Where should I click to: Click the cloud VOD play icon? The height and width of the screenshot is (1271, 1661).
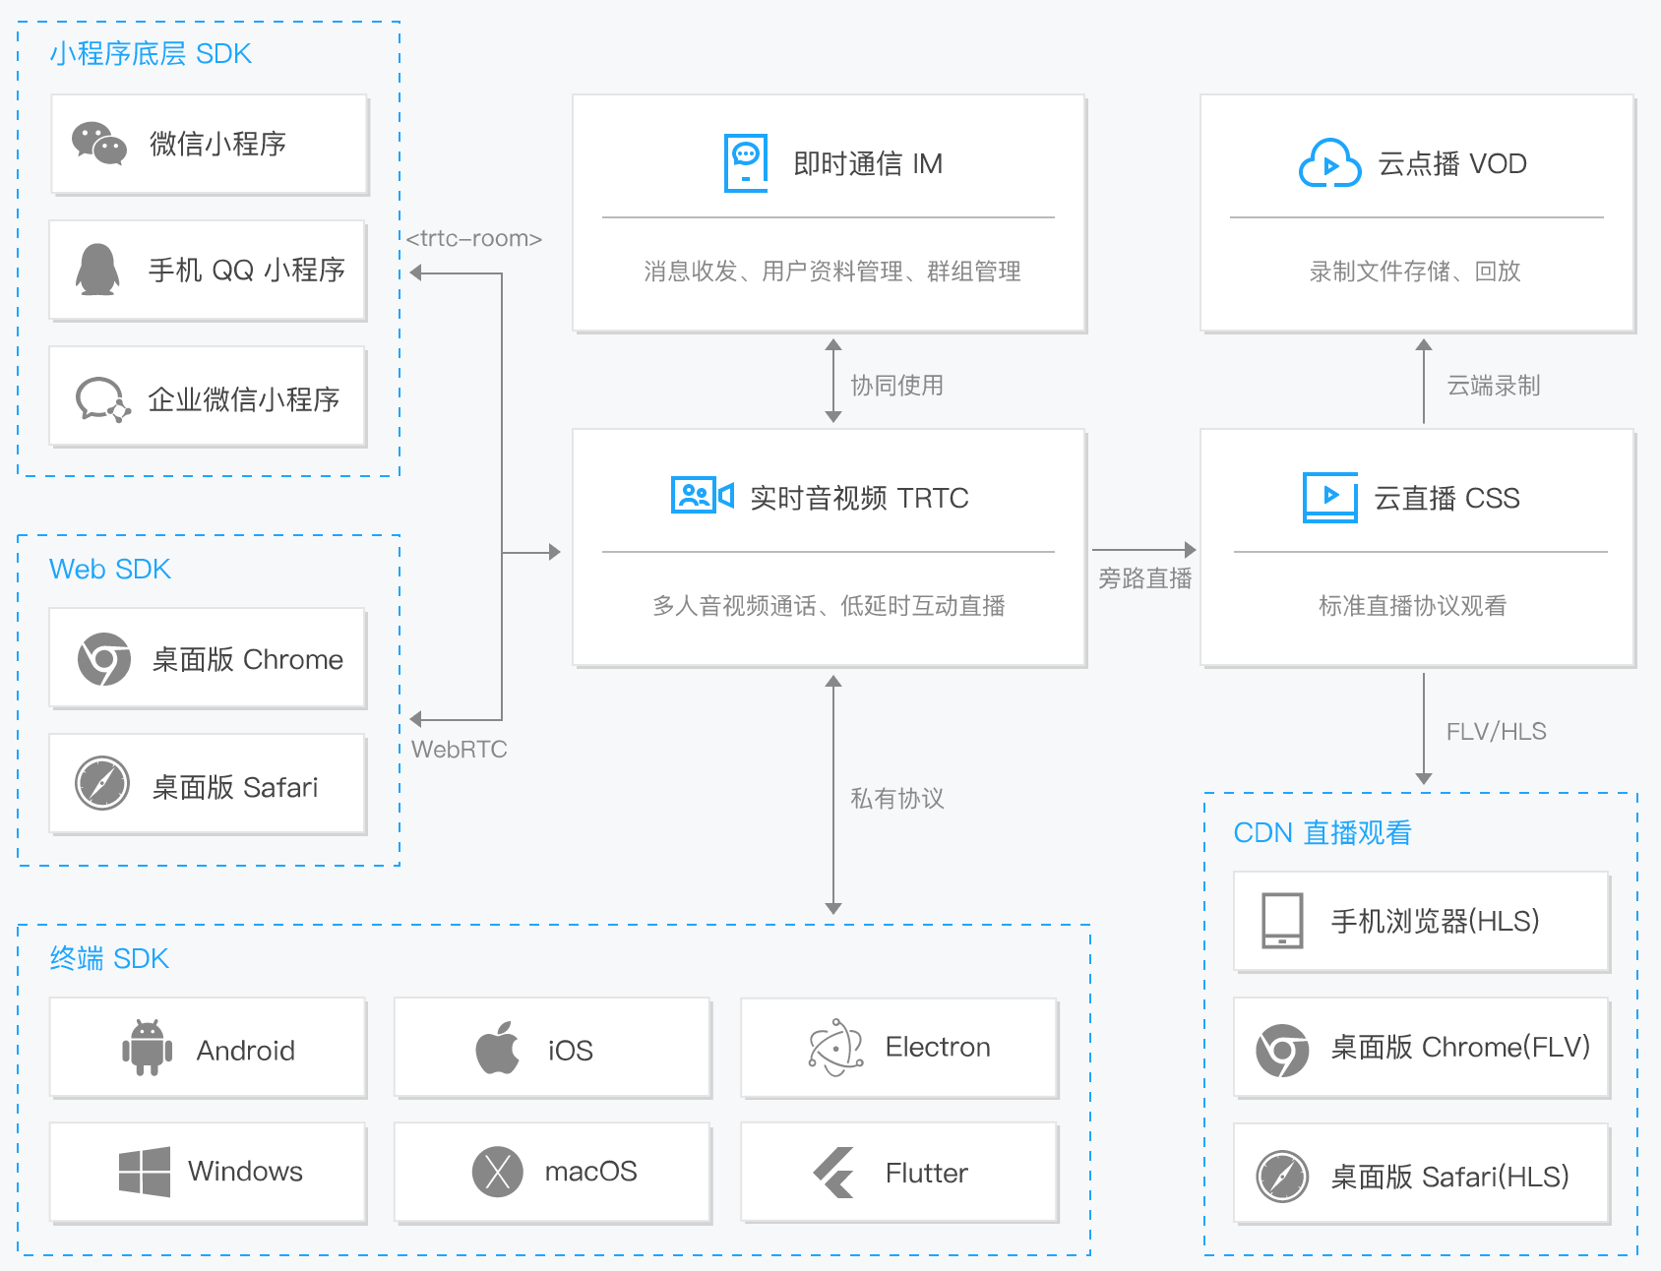tap(1329, 163)
